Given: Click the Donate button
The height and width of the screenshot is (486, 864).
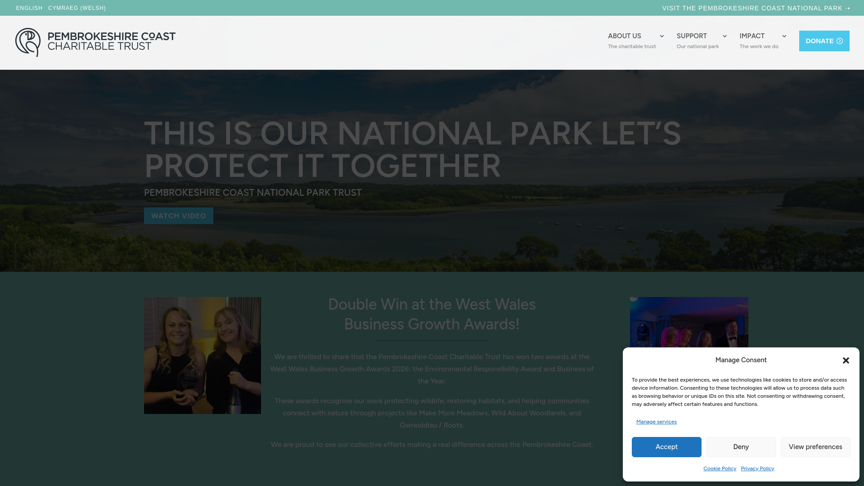Looking at the screenshot, I should click(x=824, y=41).
